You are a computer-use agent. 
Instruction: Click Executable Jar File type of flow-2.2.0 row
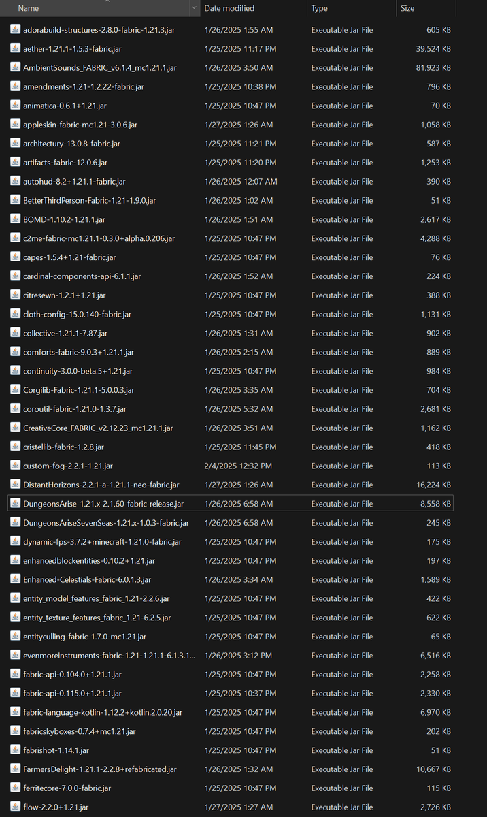[x=342, y=807]
